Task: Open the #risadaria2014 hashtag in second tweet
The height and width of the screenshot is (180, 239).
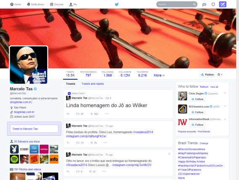Action: coord(143,132)
